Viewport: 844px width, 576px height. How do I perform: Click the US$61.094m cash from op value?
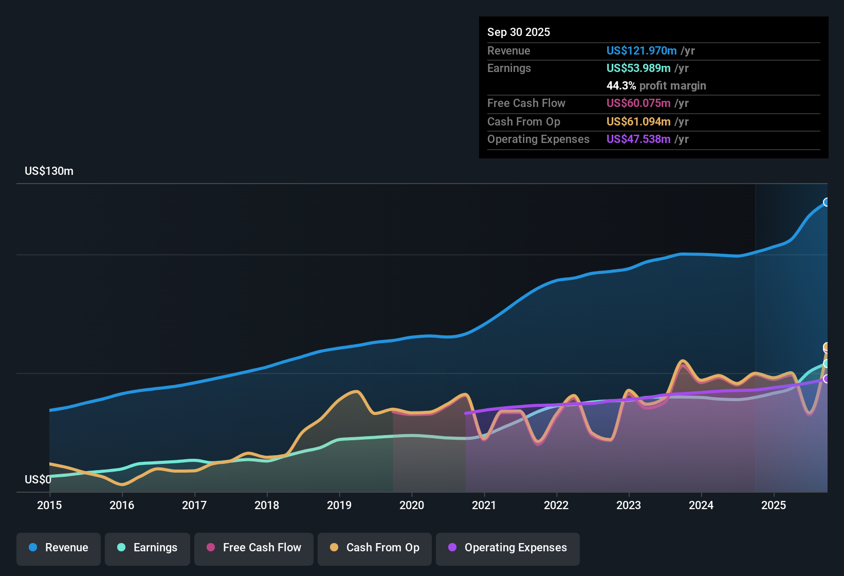tap(638, 121)
